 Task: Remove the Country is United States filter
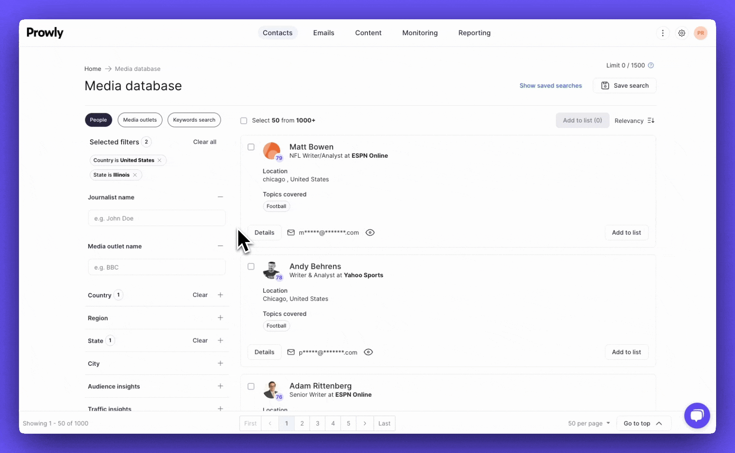point(159,160)
